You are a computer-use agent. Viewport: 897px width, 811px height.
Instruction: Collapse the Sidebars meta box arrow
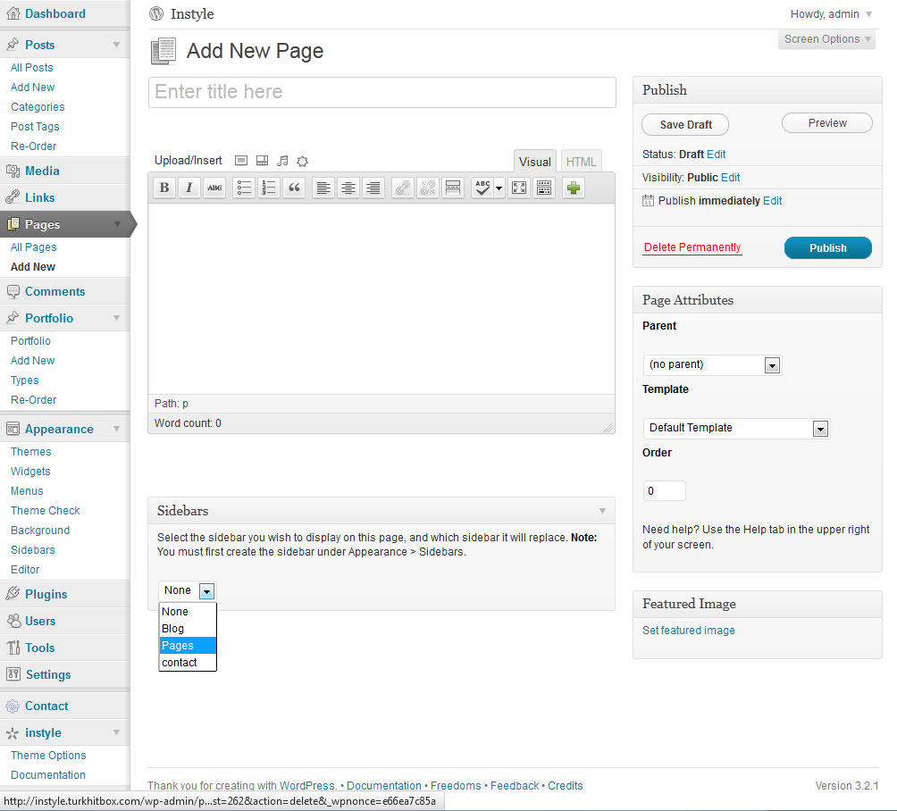[602, 511]
